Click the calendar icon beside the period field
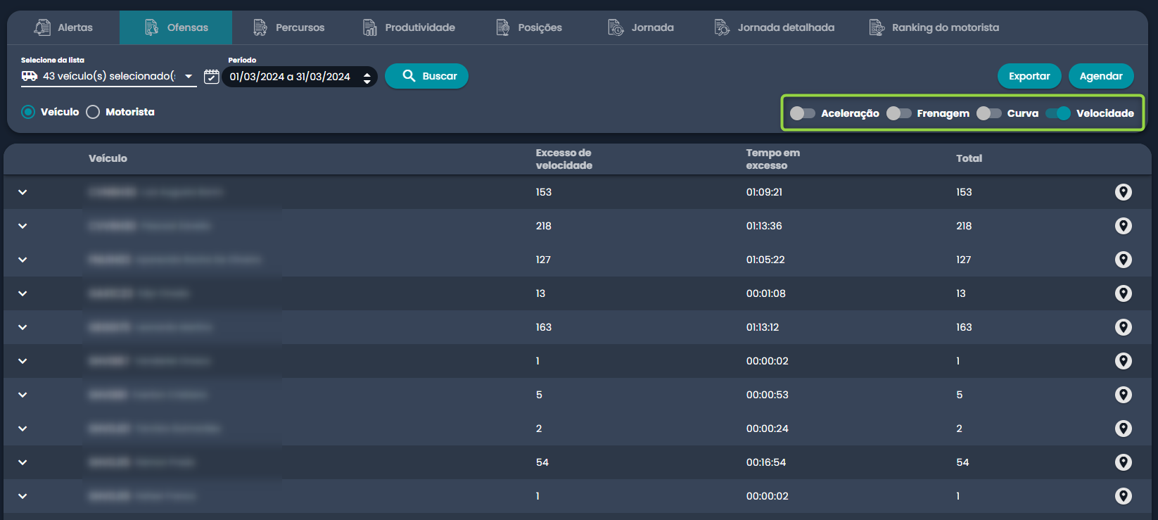 coord(212,77)
